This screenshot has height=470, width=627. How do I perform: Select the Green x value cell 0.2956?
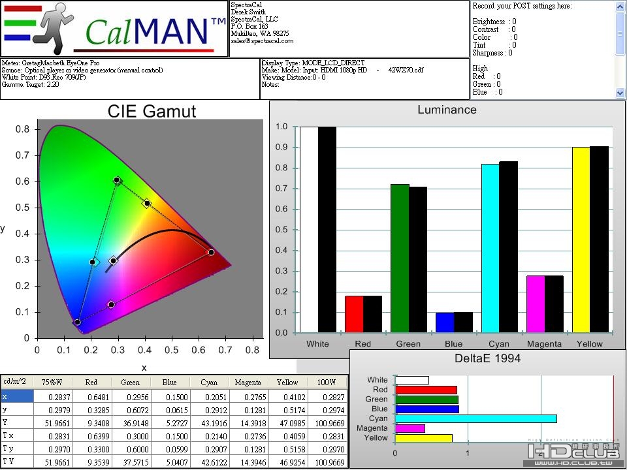click(131, 398)
